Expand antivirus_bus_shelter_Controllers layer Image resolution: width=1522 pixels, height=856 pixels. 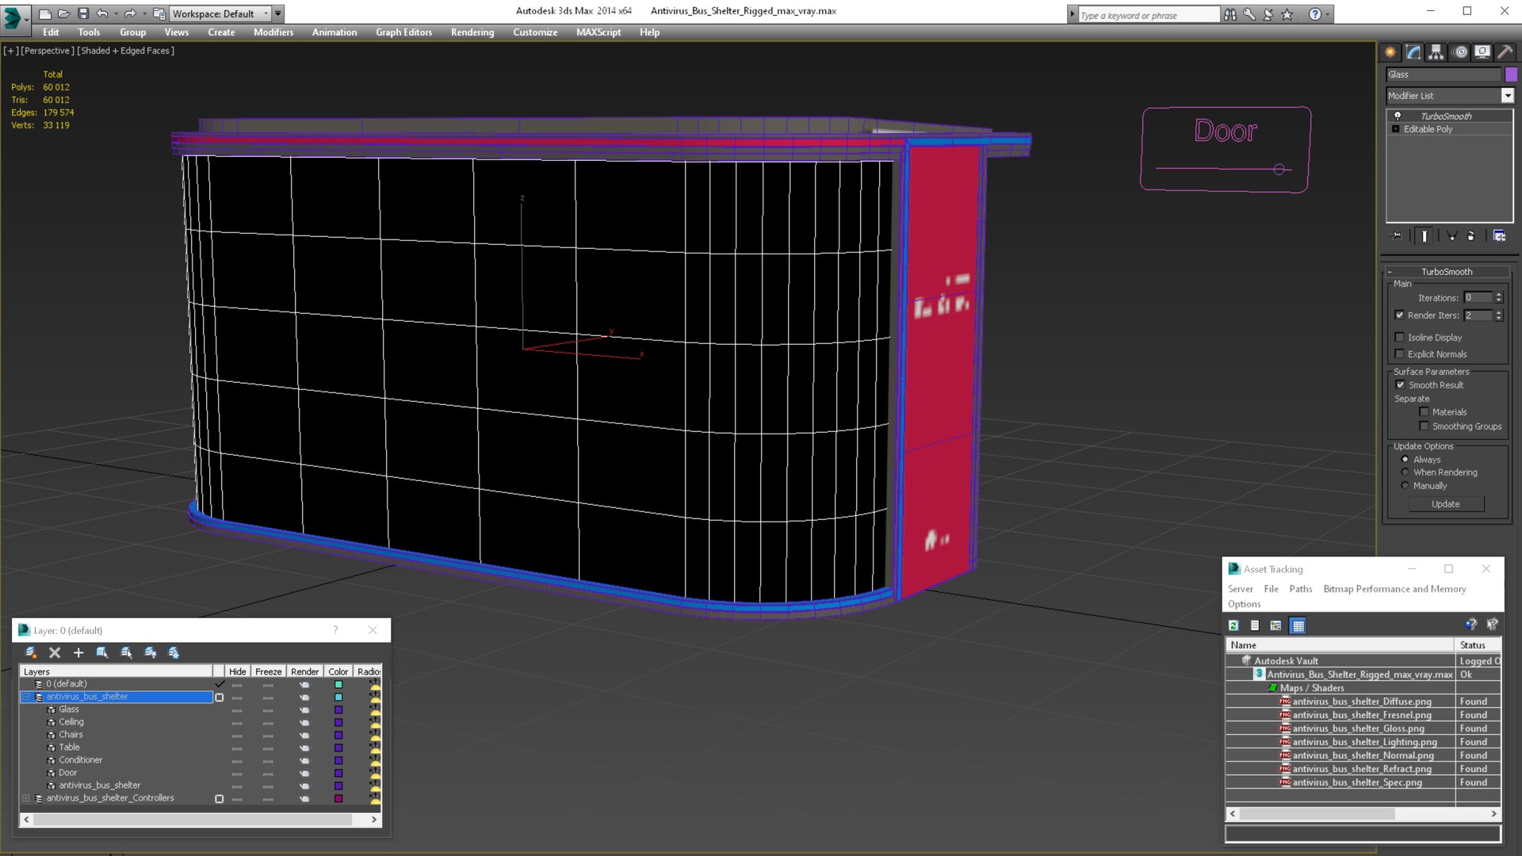[26, 799]
